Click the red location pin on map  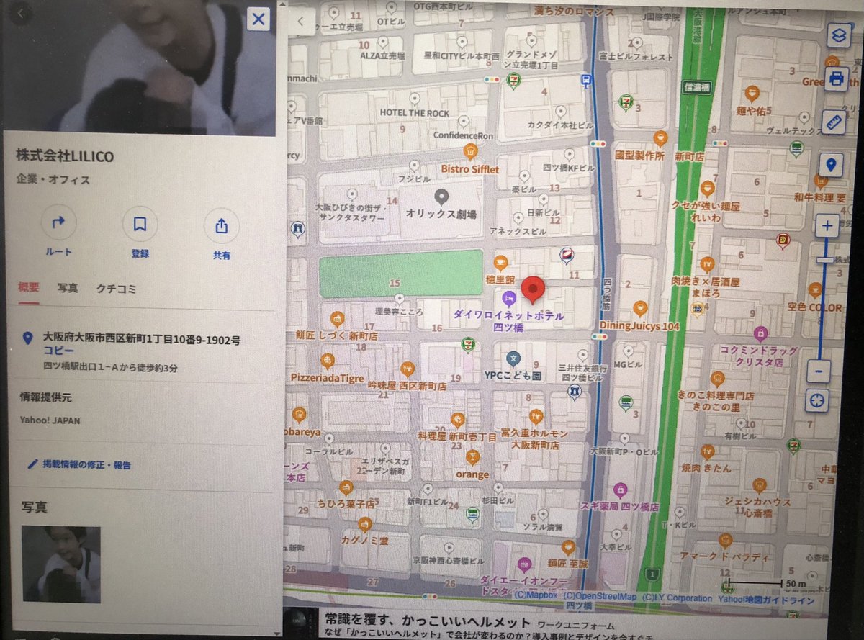click(x=533, y=289)
